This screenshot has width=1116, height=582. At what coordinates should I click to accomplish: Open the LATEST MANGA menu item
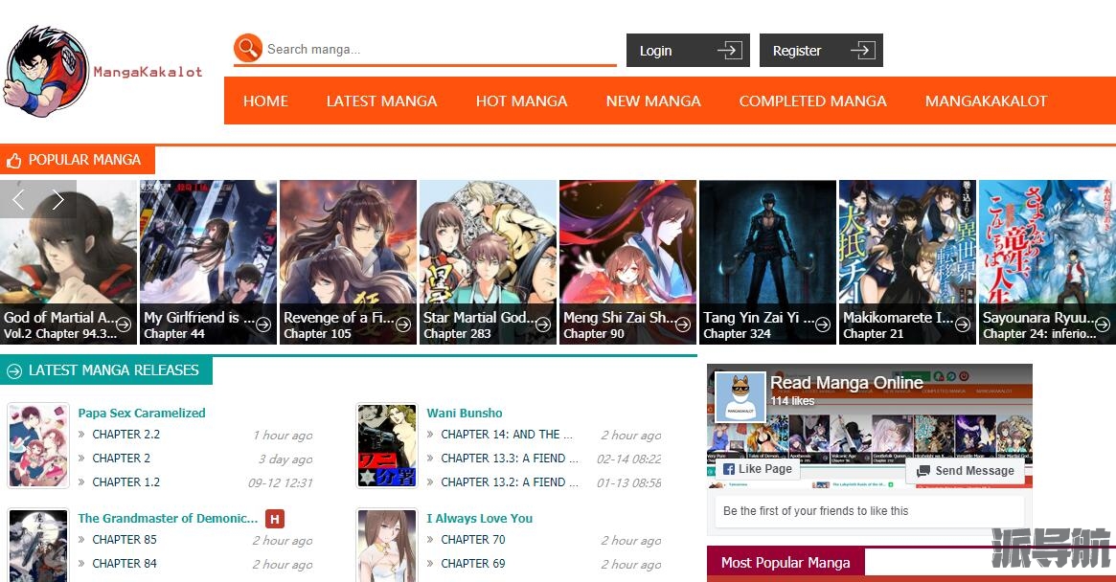click(x=381, y=101)
